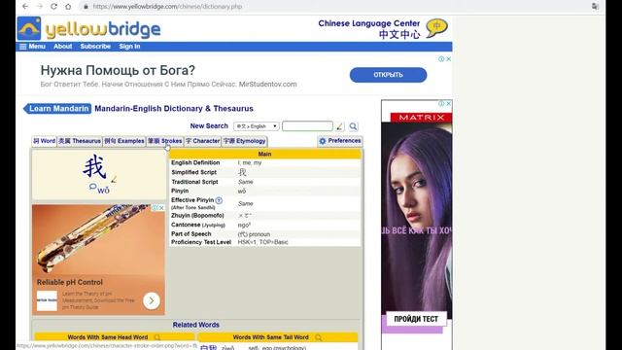Click the Simplified Script 我 character
Viewport: 622px width, 350px height.
242,172
